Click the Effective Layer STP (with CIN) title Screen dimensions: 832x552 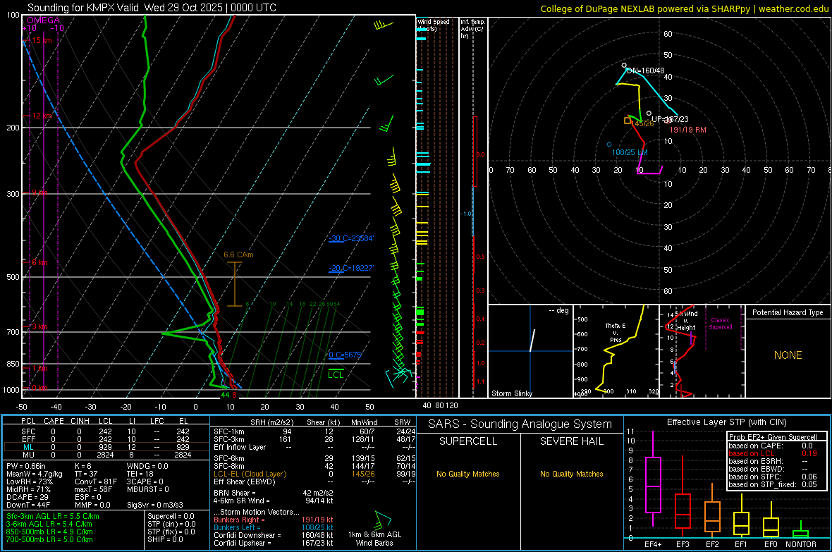726,422
